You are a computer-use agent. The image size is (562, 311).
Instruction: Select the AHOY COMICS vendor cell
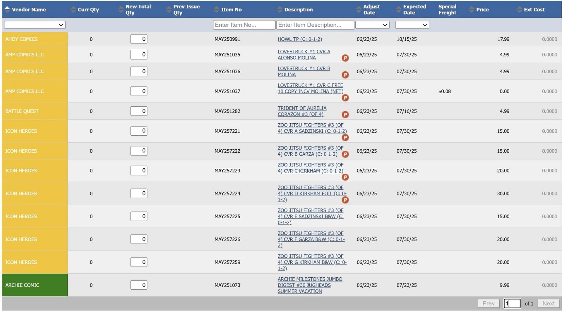point(35,39)
